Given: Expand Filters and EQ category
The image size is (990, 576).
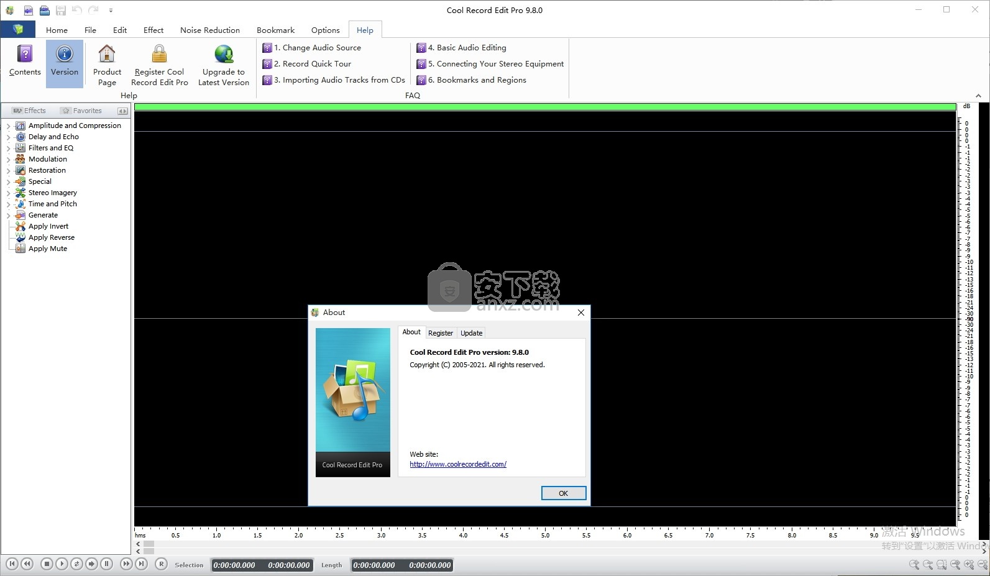Looking at the screenshot, I should pyautogui.click(x=9, y=148).
